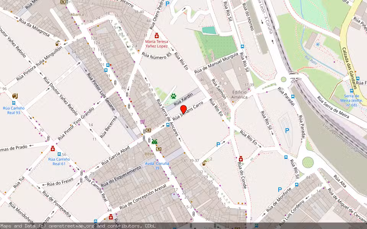Select the Rúa Mondoñedo street label
The height and width of the screenshot is (229, 367).
[x=21, y=213]
